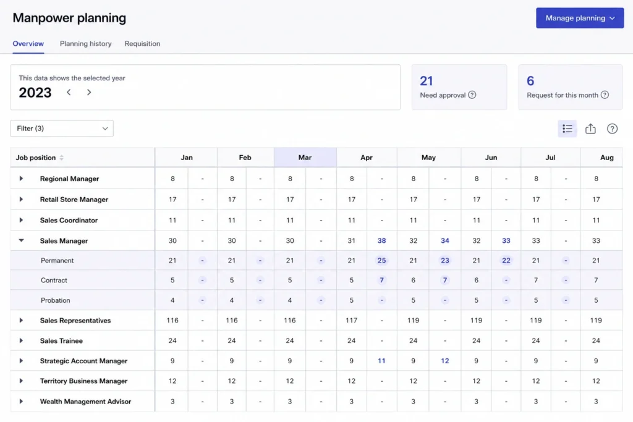Click Strategic Account Manager April value 11
This screenshot has width=633, height=422.
tap(381, 361)
